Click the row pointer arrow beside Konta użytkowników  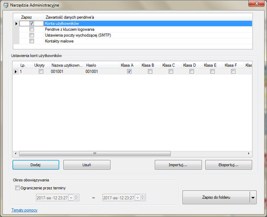tap(16, 23)
